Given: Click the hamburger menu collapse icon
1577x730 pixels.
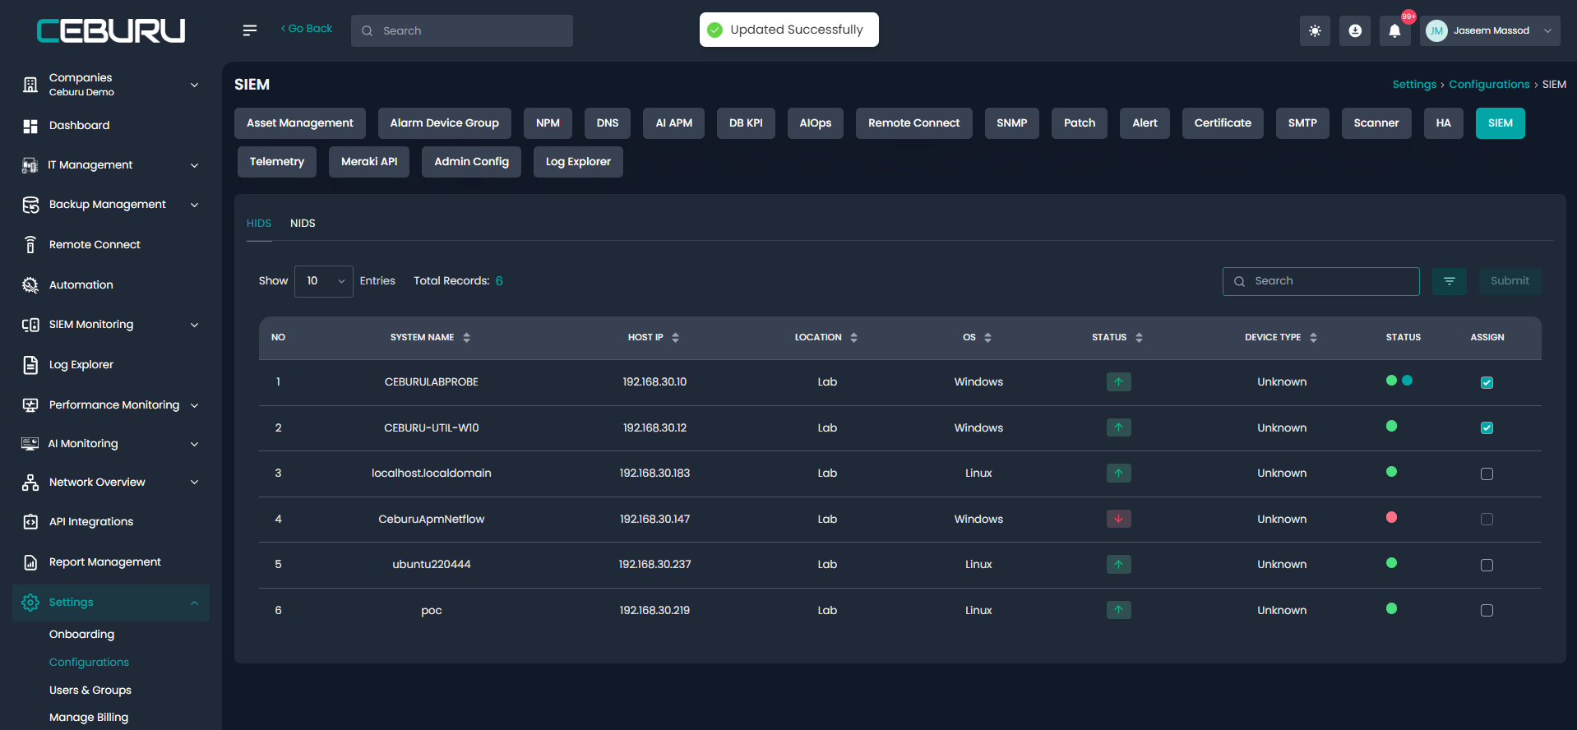Looking at the screenshot, I should [250, 30].
